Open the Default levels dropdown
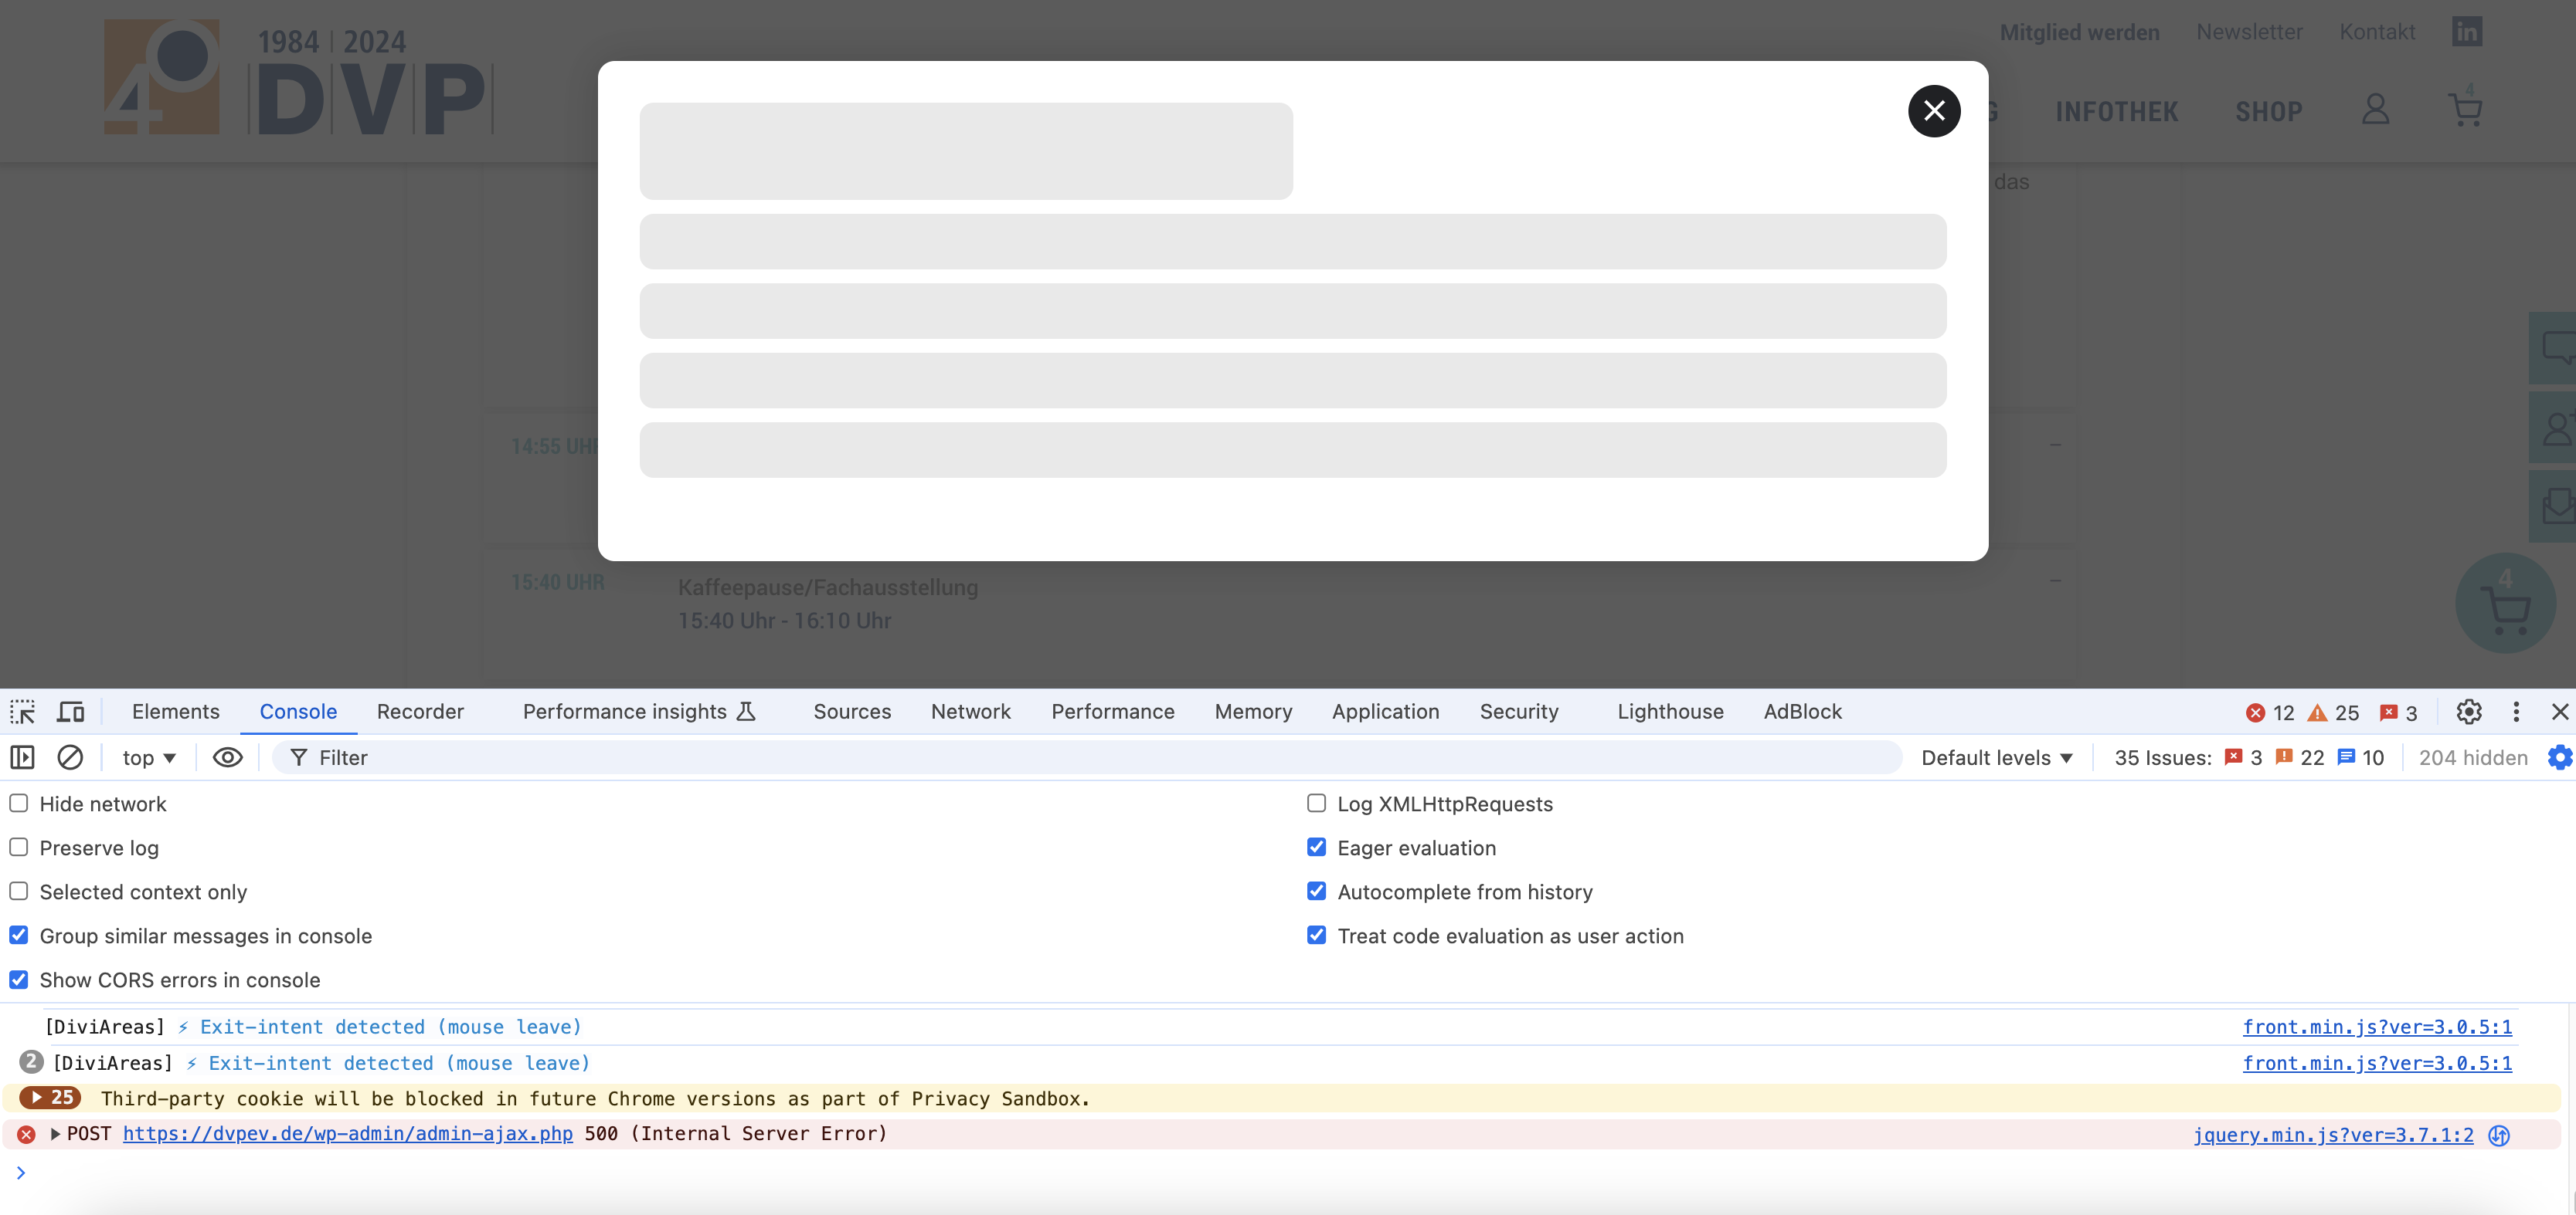The width and height of the screenshot is (2576, 1215). point(1997,757)
